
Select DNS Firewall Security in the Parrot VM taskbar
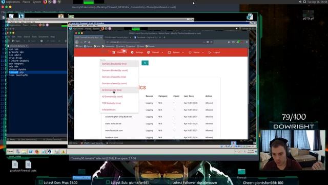click(x=92, y=143)
